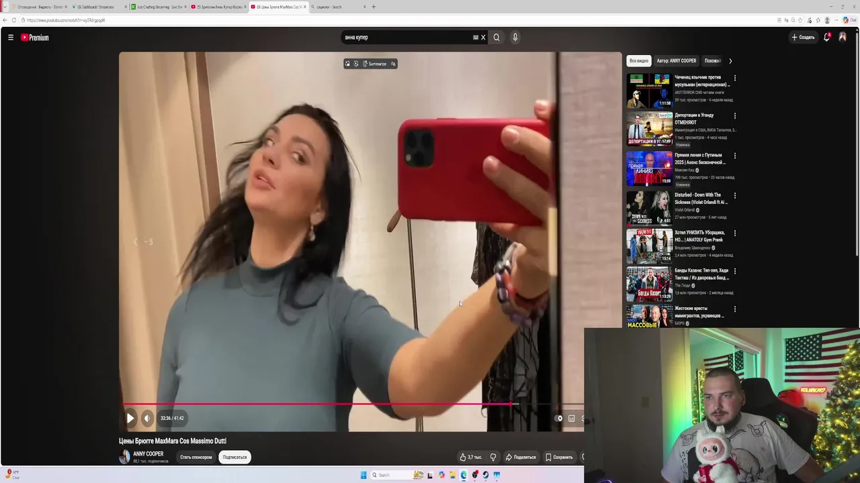
Task: Play the video
Action: coord(130,418)
